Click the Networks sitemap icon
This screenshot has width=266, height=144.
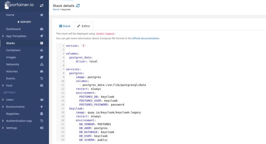pos(42,64)
